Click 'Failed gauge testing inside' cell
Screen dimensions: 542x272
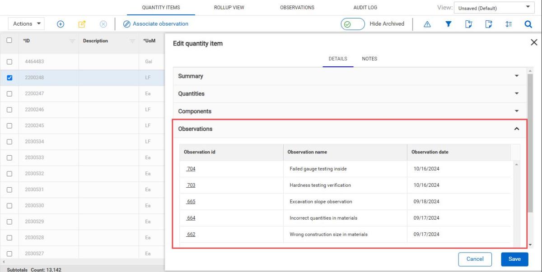pos(345,169)
